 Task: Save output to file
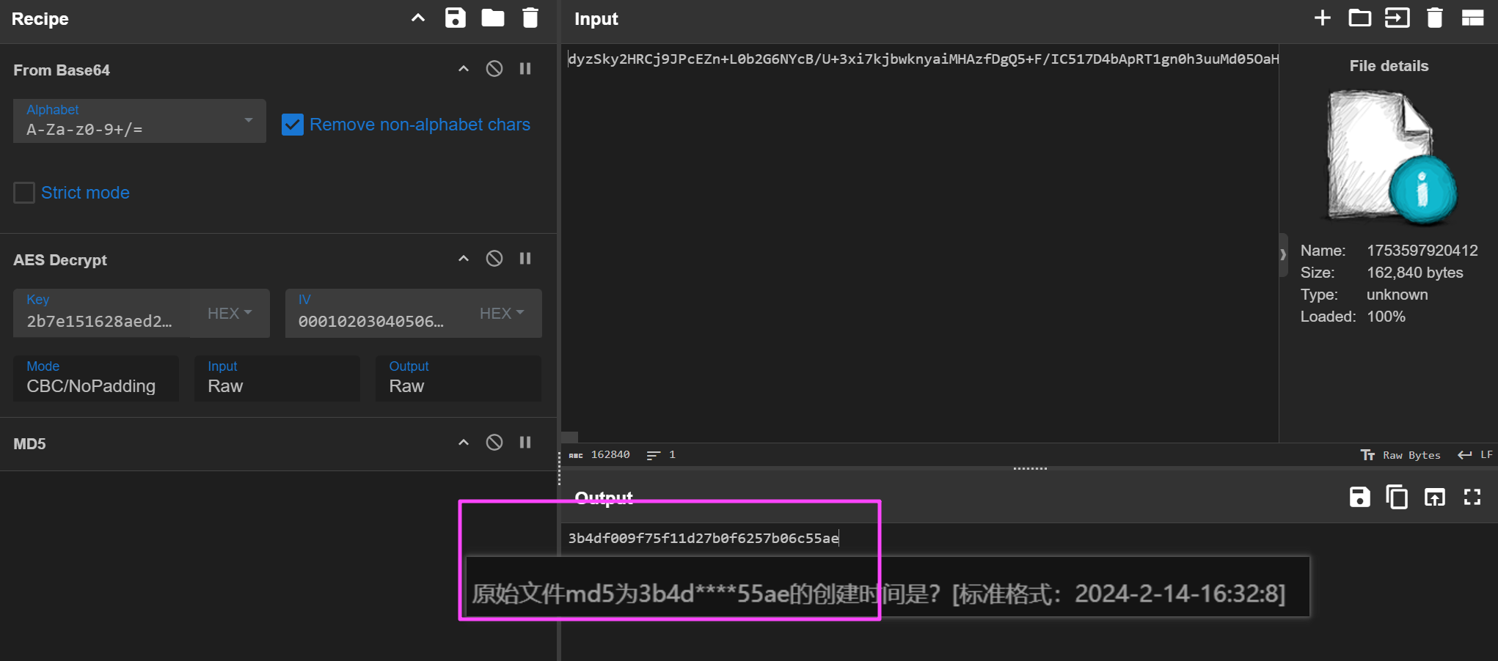click(1359, 497)
